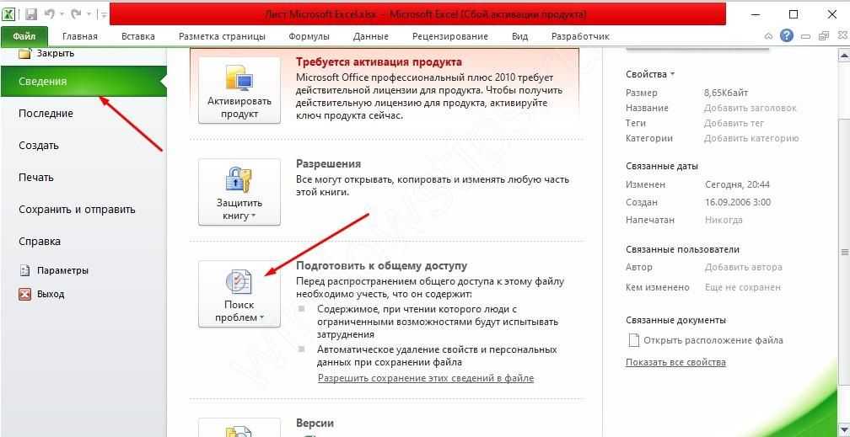Click the Активировать продукт button
Screen dimensions: 850x437
(239, 90)
